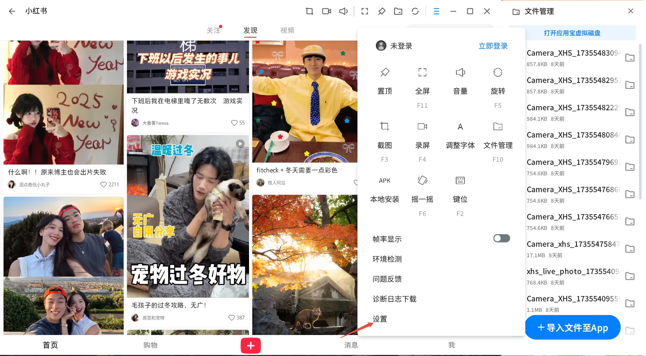Select 全屏 fullscreen icon in menu panel
This screenshot has height=356, width=646.
pos(423,72)
